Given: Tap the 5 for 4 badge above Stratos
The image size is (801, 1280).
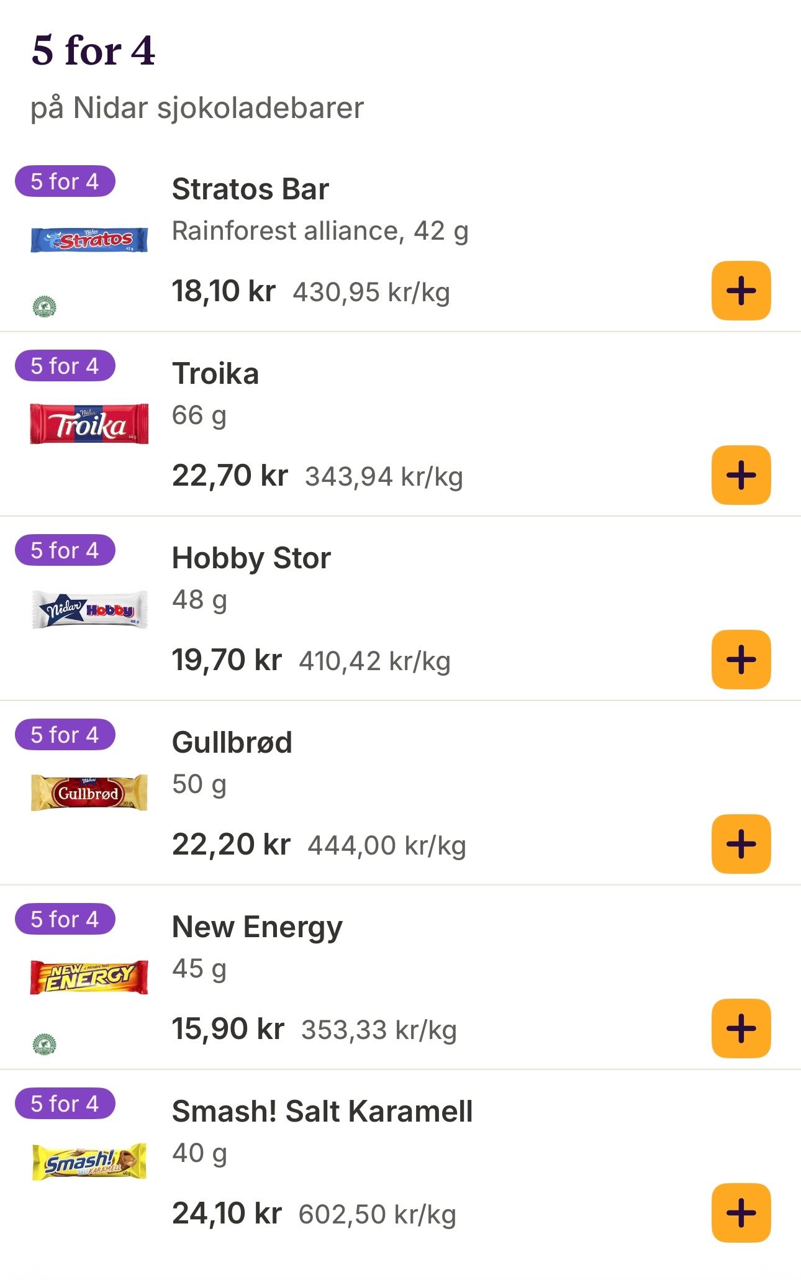Looking at the screenshot, I should coord(65,181).
